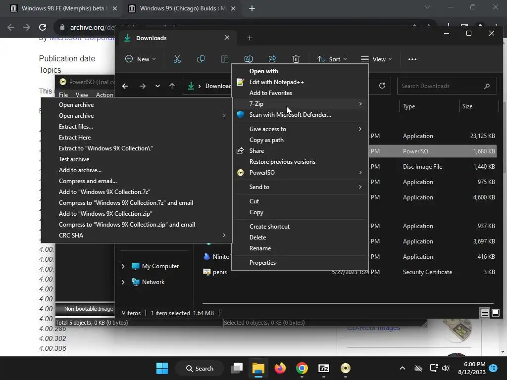The image size is (507, 380).
Task: Switch to details view icon in status bar
Action: coord(485,313)
